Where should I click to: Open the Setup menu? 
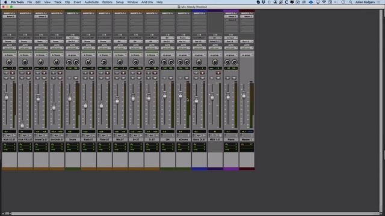[x=120, y=2]
